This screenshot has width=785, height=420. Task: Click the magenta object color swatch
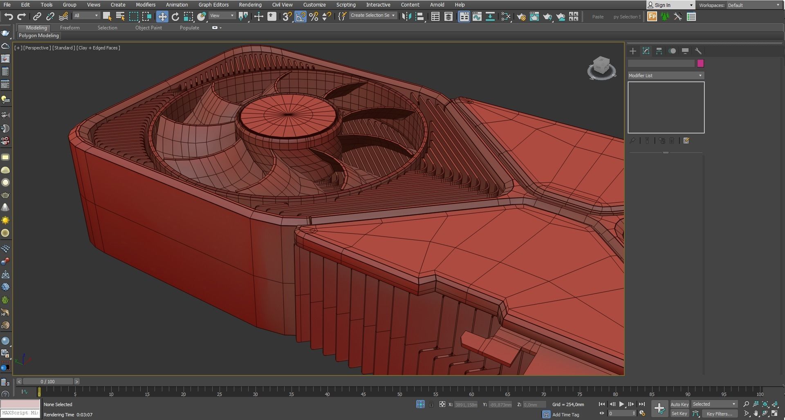tap(700, 63)
